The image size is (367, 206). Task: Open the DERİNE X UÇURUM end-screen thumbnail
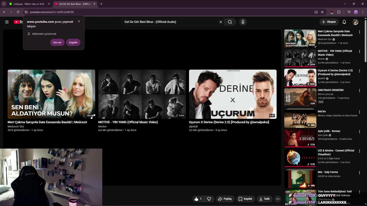coord(233,94)
